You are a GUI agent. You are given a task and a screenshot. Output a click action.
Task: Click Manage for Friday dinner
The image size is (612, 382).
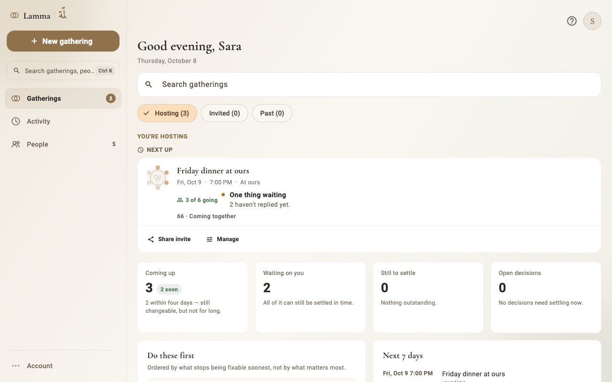click(223, 239)
